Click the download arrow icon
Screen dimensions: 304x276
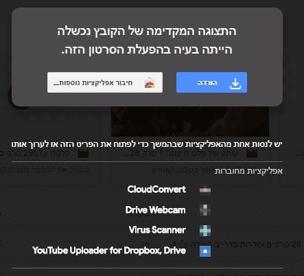click(235, 84)
